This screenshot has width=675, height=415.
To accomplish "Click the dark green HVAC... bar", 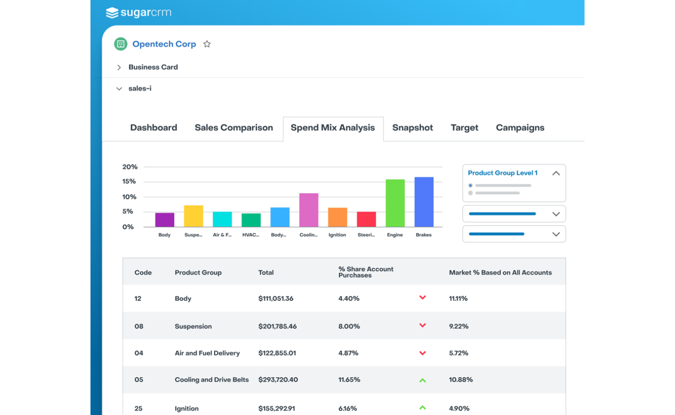I will [251, 220].
